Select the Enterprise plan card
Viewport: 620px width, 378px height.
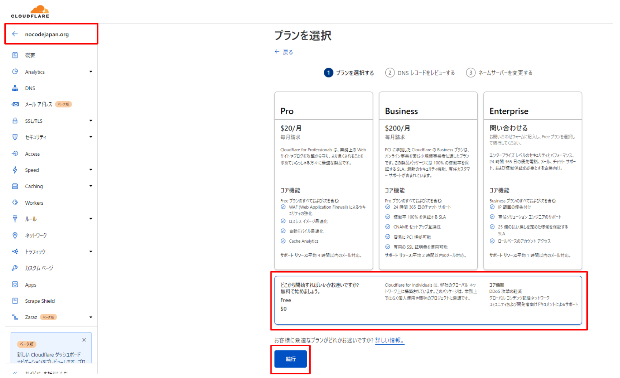click(x=533, y=181)
